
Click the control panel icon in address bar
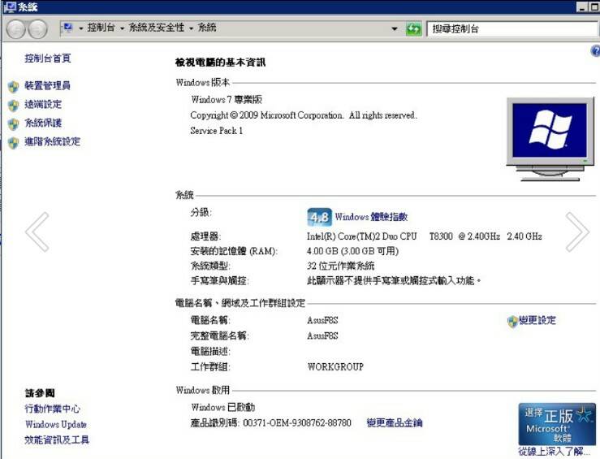pyautogui.click(x=67, y=28)
